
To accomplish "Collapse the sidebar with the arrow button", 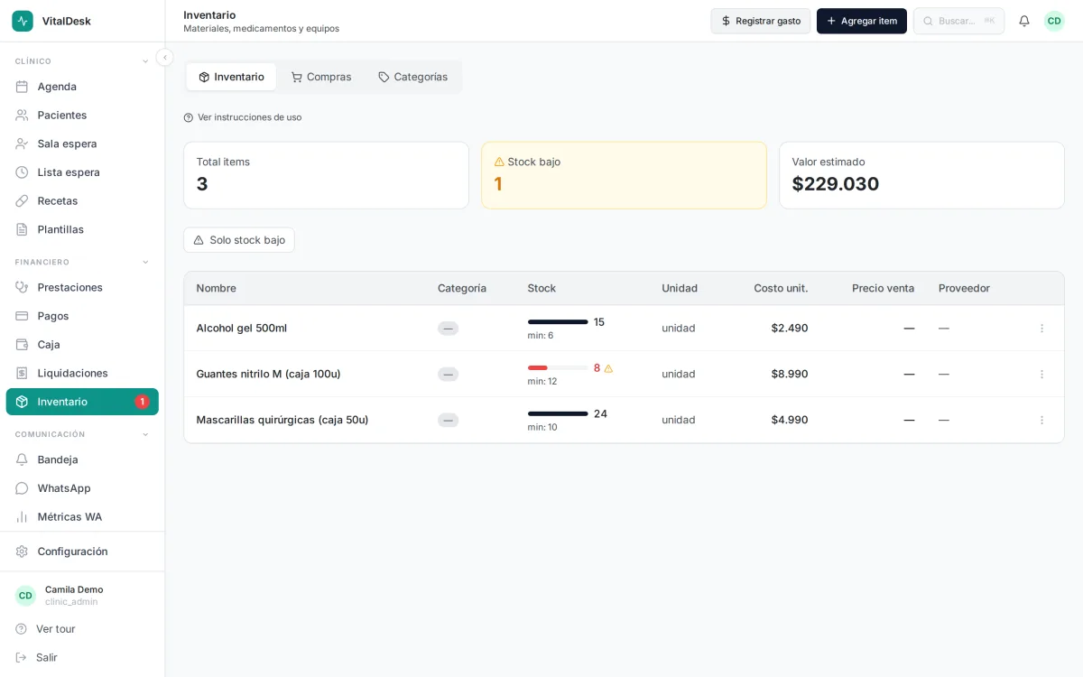I will 164,58.
